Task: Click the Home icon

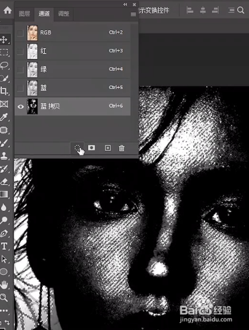Action: point(8,10)
